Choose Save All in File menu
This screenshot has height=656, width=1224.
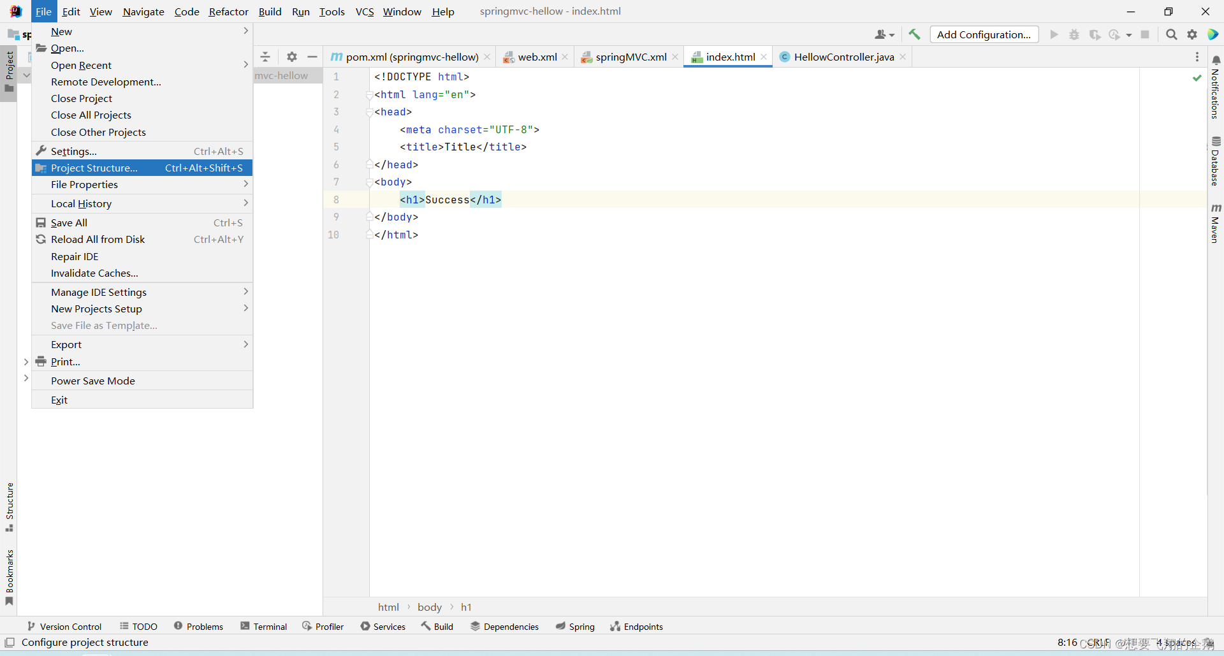tap(142, 222)
